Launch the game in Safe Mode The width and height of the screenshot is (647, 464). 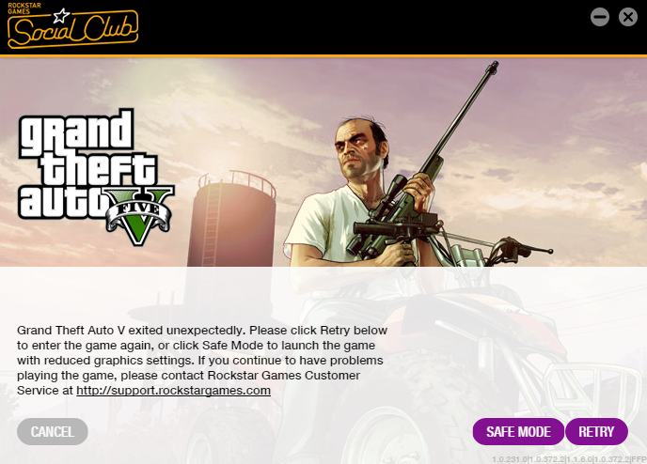coord(518,431)
